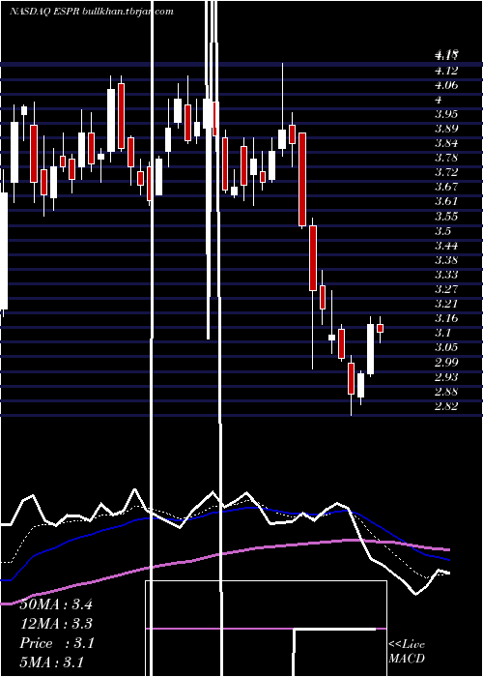Click the 5MA : 3.1 legend text
This screenshot has height=677, width=483.
(51, 662)
